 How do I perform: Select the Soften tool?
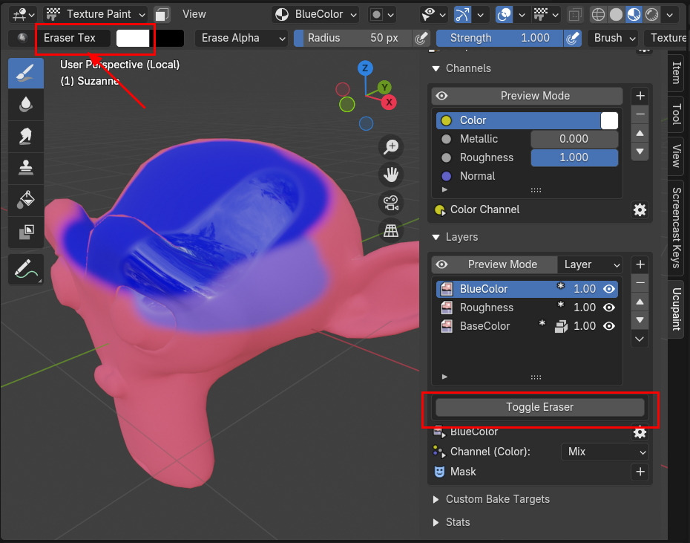point(26,105)
